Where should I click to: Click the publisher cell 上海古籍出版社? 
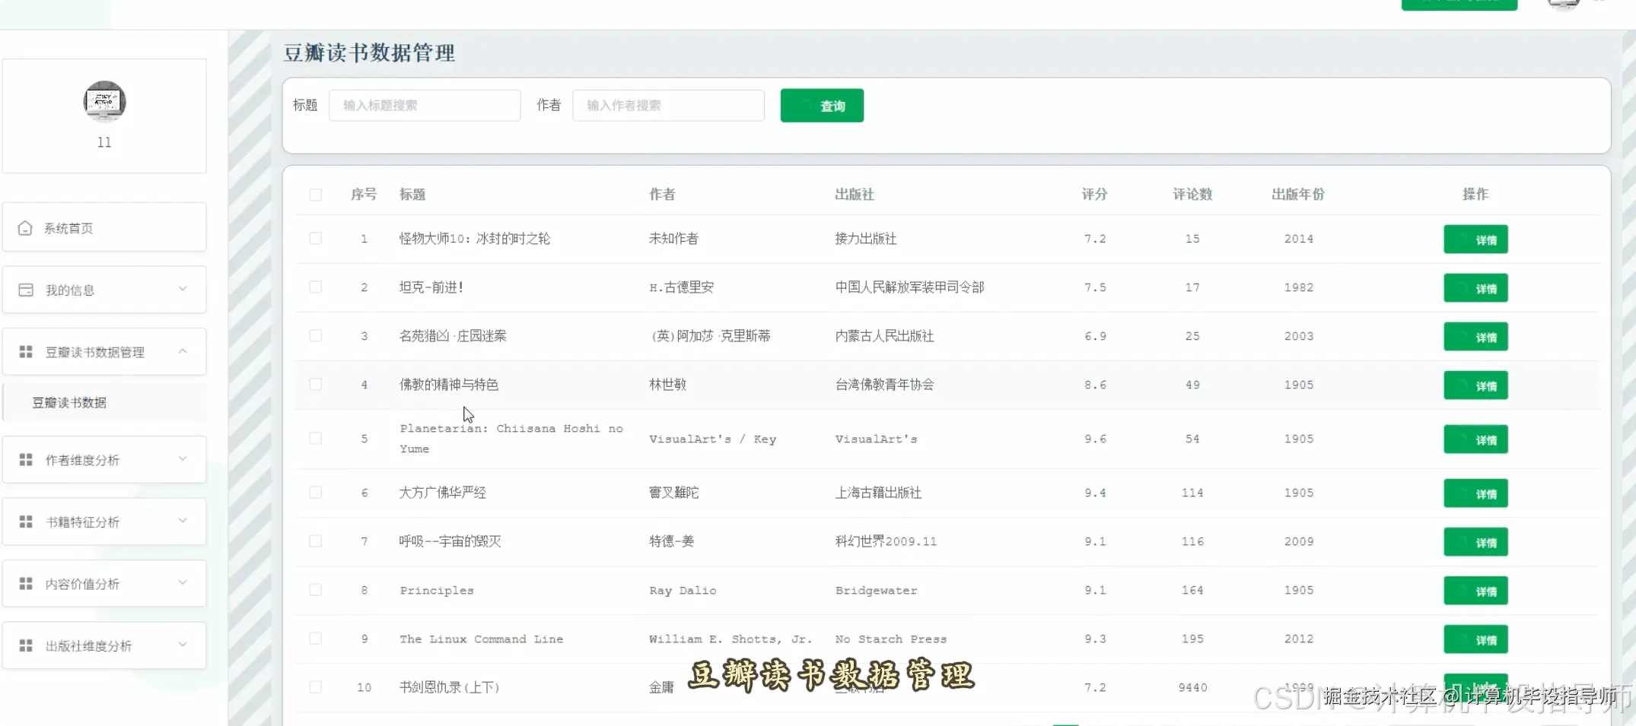[x=878, y=493]
